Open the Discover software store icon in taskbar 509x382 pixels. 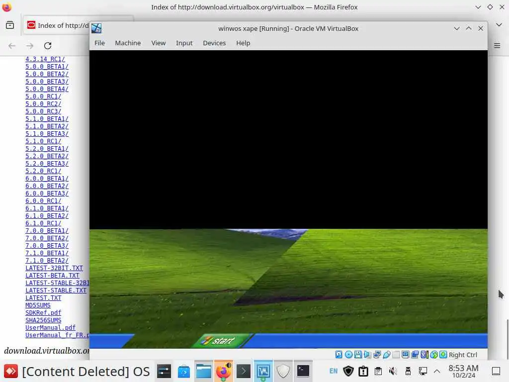coord(184,371)
